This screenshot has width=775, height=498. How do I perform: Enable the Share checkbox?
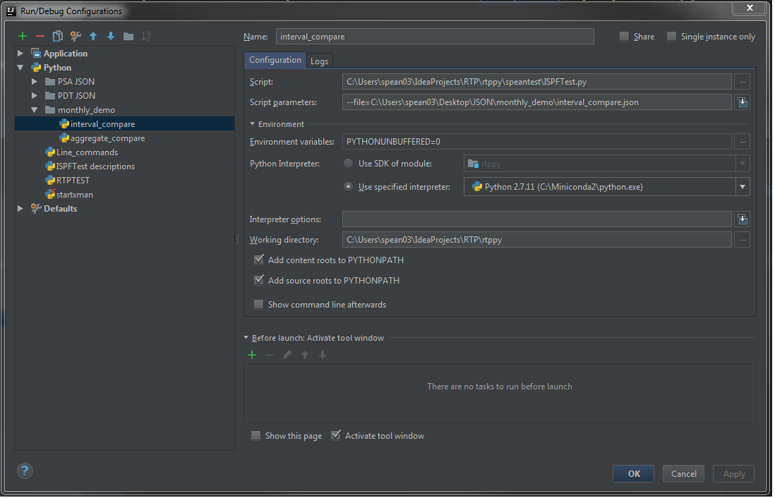[x=625, y=37]
